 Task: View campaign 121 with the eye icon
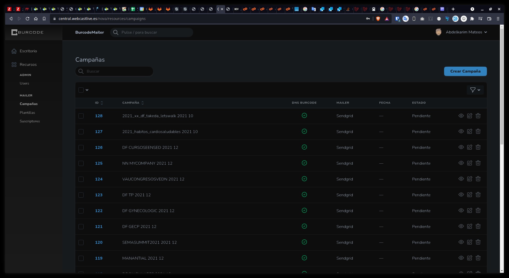point(461,226)
